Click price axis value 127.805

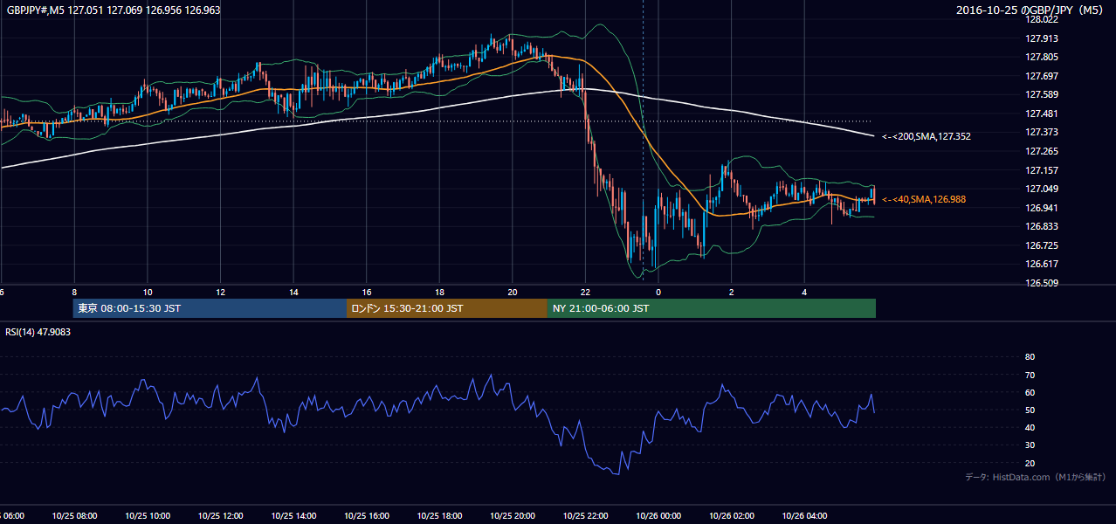click(x=1041, y=58)
